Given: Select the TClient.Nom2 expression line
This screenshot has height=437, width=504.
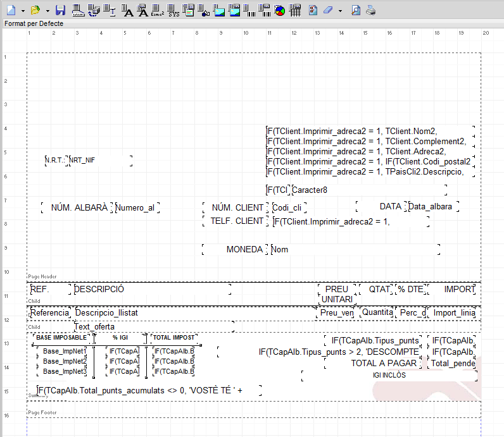Looking at the screenshot, I should coord(370,132).
